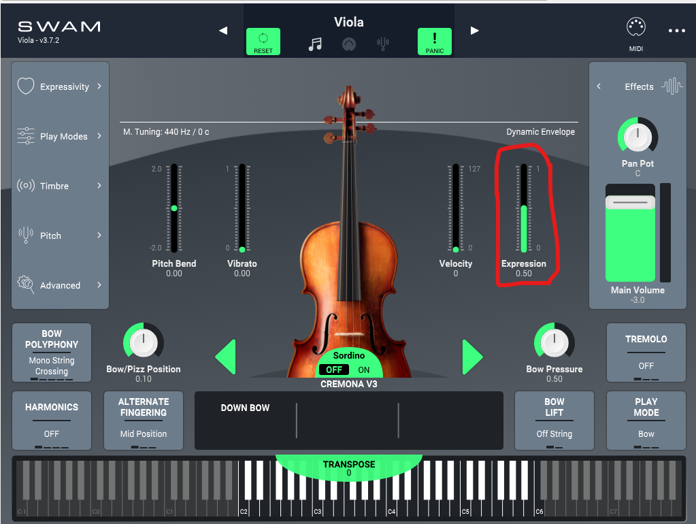Select next viola model with green right arrow

[472, 357]
